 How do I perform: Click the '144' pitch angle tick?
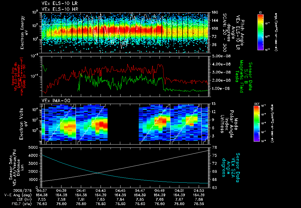point(215,20)
